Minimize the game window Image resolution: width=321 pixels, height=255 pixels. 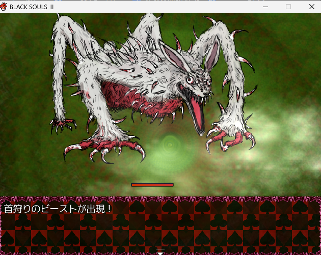click(265, 7)
